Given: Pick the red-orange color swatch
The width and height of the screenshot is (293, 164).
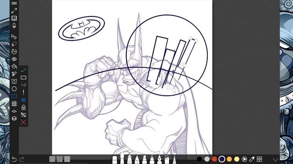Looking at the screenshot, I should [214, 159].
